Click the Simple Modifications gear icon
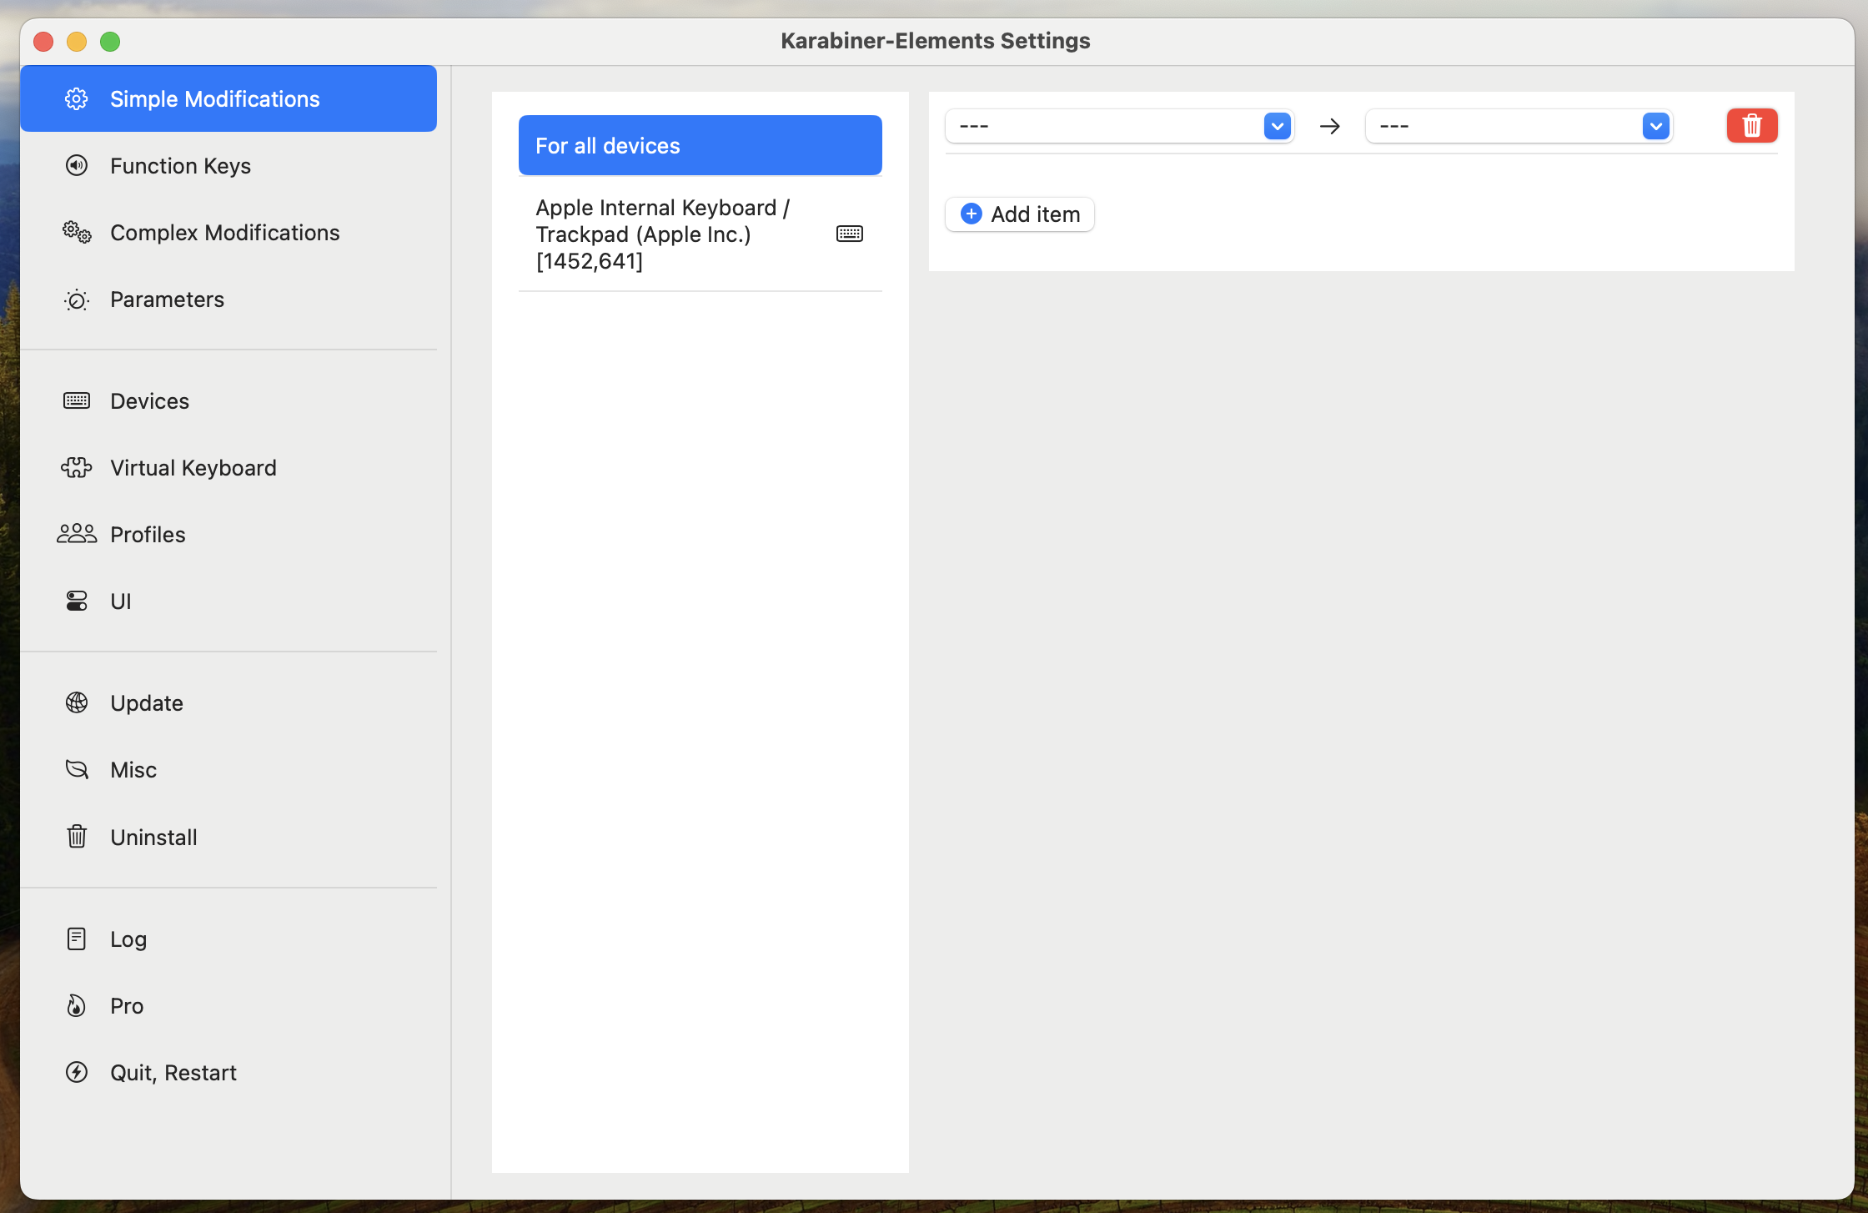Image resolution: width=1868 pixels, height=1213 pixels. point(77,98)
